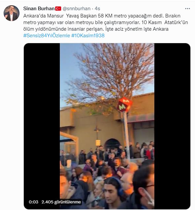Image resolution: width=195 pixels, height=210 pixels.
Task: Click the Turkish flag emoji beside name
Action: point(58,9)
